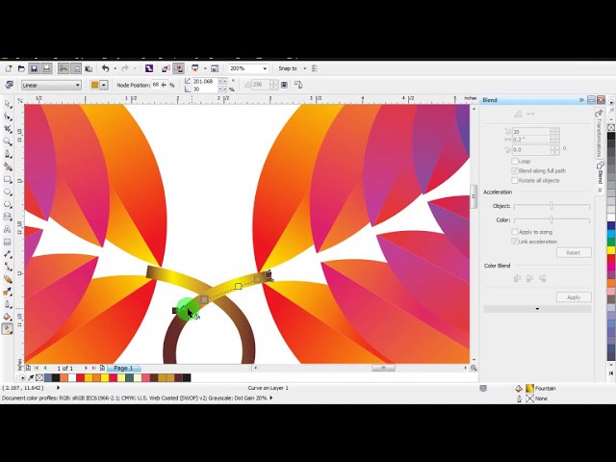
Task: Click the blend rotation field showing 0.0
Action: (x=531, y=150)
